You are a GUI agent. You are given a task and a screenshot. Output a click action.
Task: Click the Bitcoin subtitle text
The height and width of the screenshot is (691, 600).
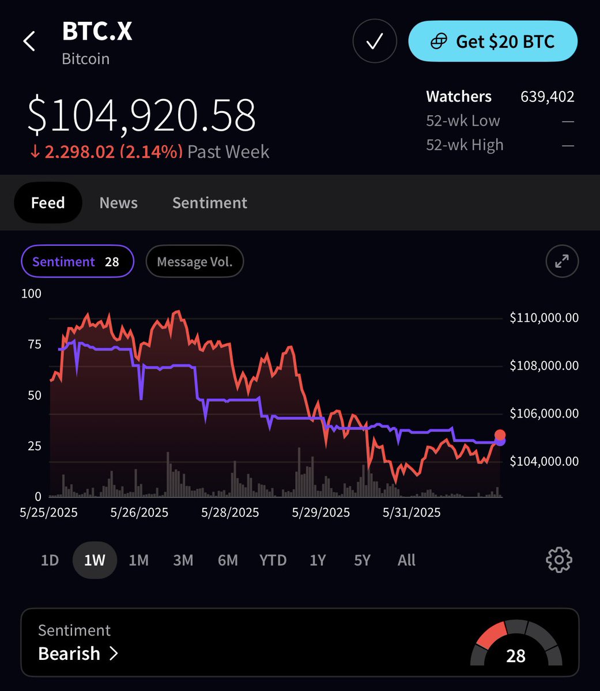(86, 59)
